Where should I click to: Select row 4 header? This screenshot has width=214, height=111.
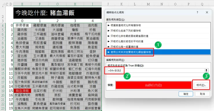(x=3, y=25)
